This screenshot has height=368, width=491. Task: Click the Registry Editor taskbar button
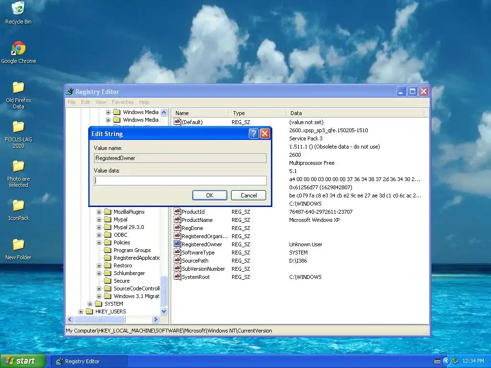click(89, 361)
